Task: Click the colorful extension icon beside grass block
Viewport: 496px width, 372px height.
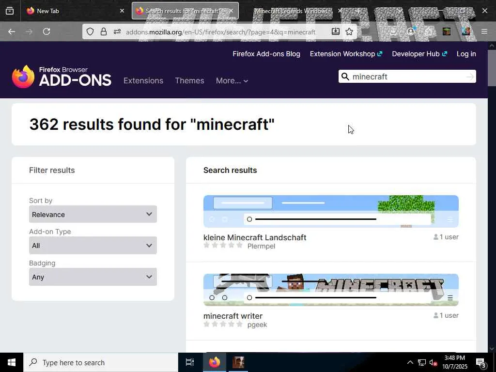Action: tap(466, 31)
